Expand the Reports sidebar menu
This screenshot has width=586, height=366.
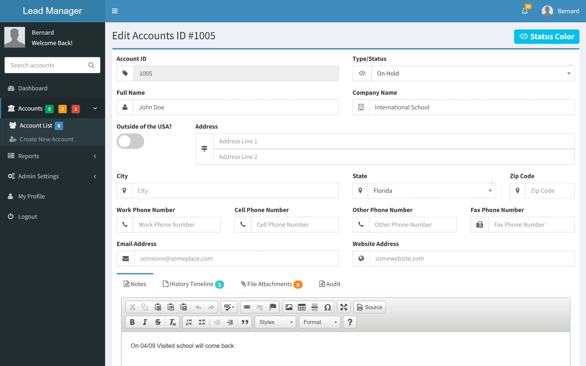point(52,156)
